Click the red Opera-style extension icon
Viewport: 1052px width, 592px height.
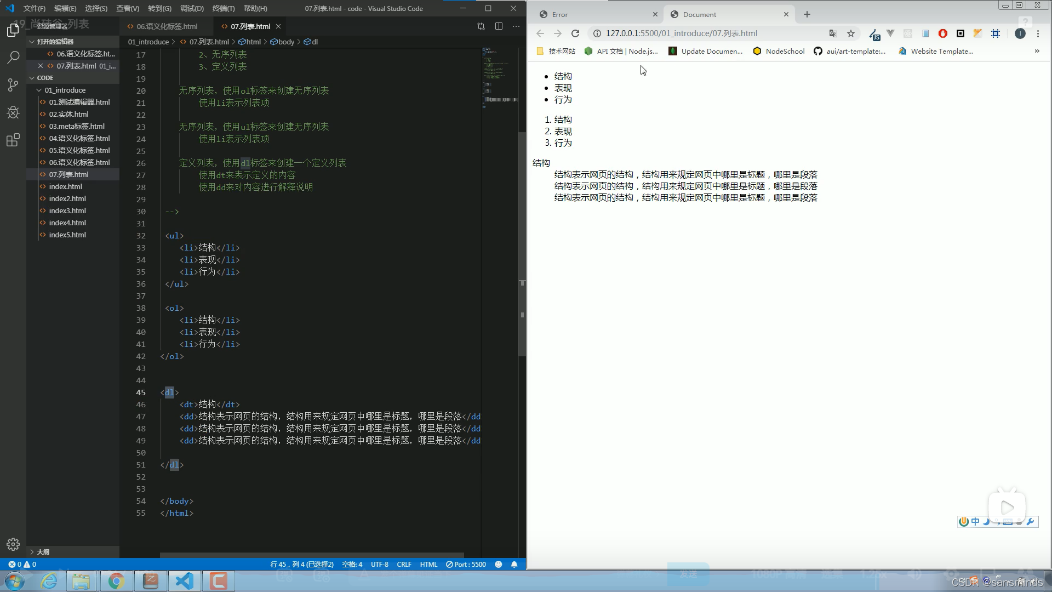(x=942, y=33)
